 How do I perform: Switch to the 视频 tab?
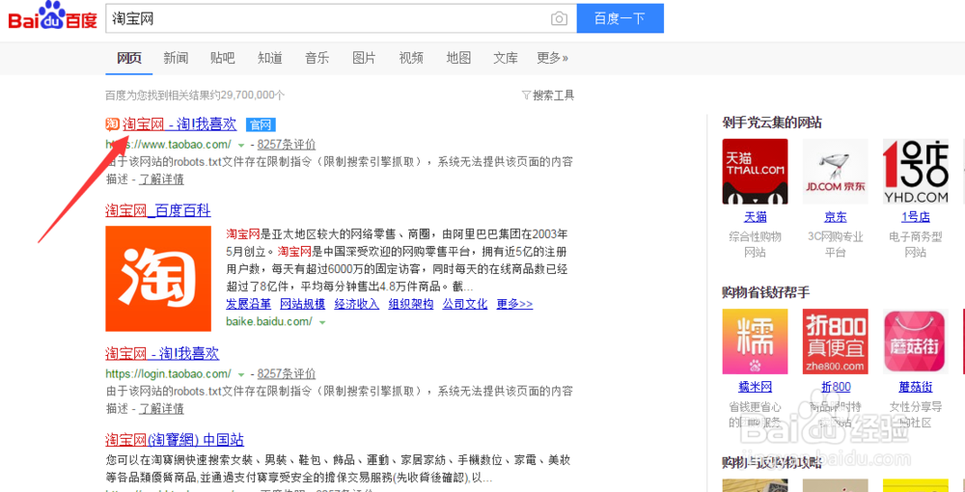(x=411, y=58)
